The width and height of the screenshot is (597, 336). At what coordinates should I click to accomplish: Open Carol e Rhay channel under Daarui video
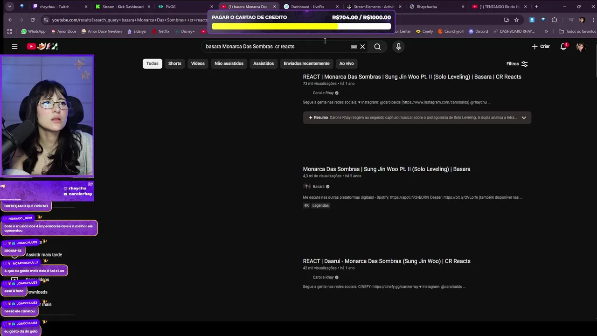(x=323, y=277)
